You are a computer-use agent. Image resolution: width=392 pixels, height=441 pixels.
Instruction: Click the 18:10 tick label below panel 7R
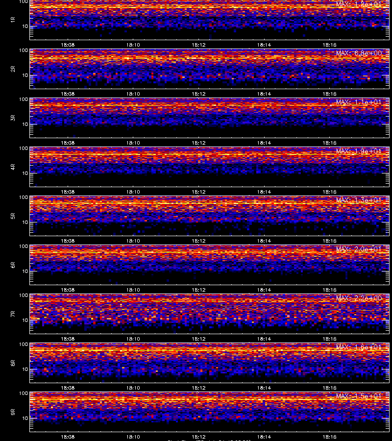[x=133, y=339]
